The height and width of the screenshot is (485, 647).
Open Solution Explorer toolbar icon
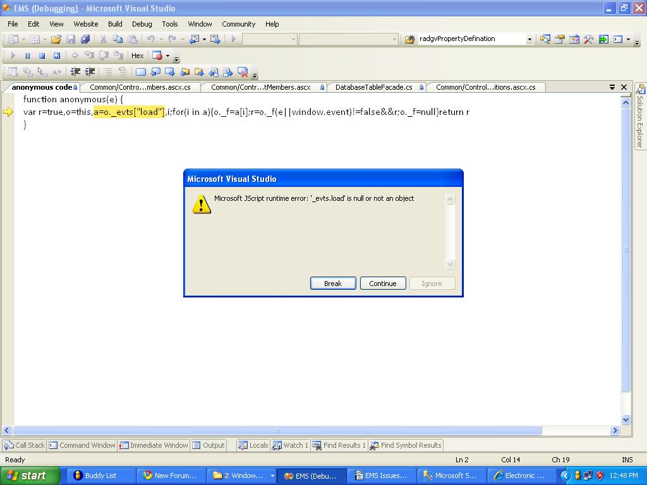pos(545,39)
